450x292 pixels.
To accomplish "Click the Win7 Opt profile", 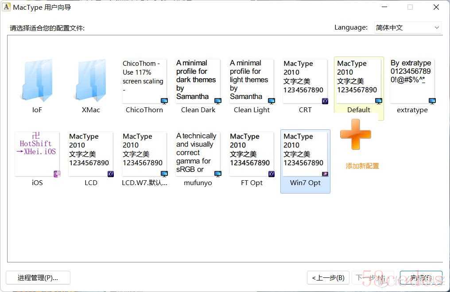I will [305, 155].
